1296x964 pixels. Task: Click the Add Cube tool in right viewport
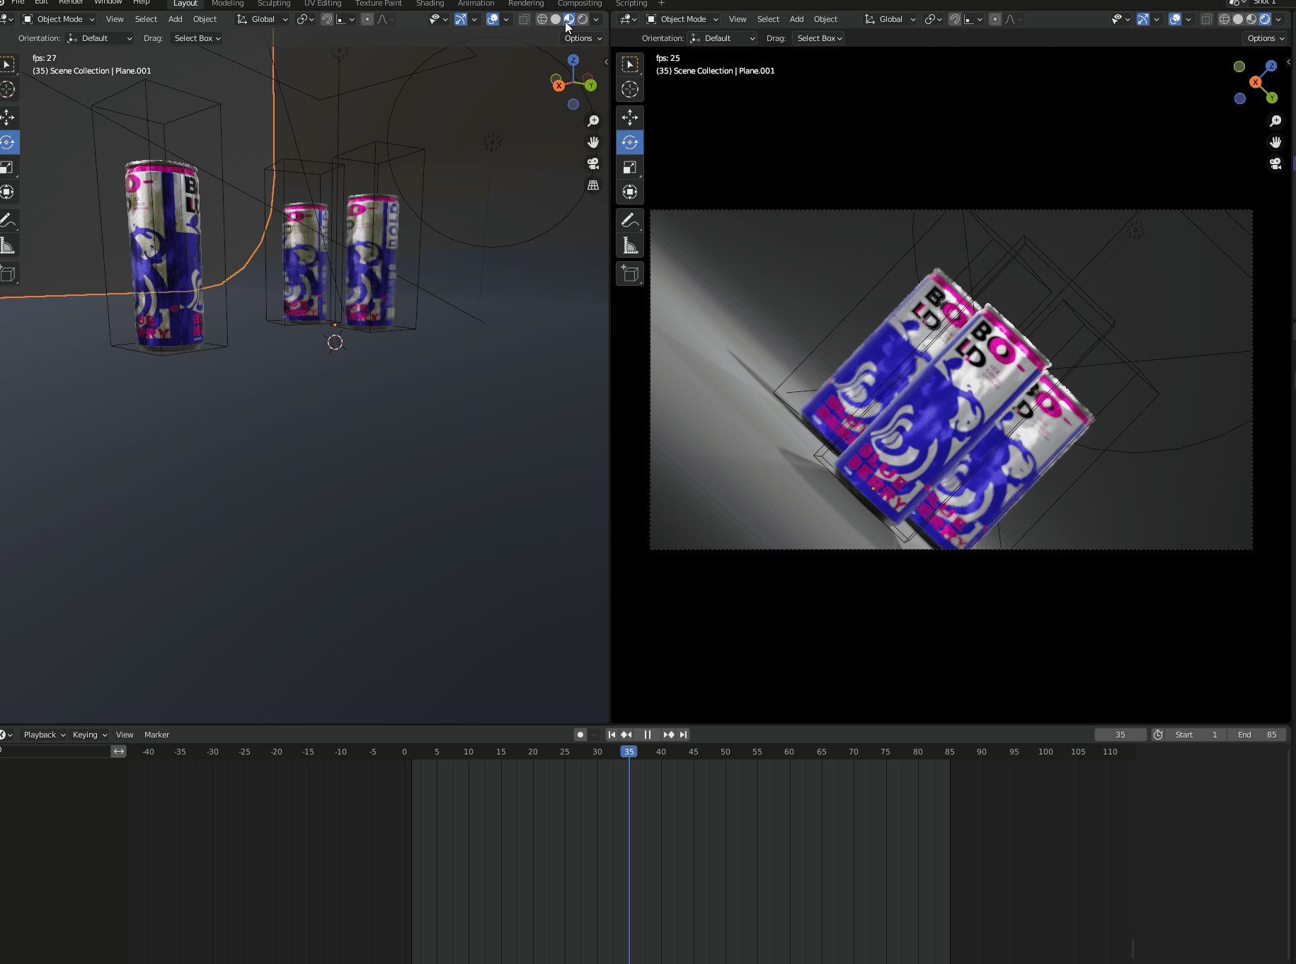pos(629,274)
